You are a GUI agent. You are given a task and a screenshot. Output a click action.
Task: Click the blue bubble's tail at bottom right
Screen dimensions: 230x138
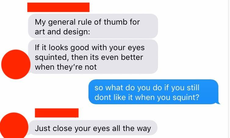coord(218,103)
